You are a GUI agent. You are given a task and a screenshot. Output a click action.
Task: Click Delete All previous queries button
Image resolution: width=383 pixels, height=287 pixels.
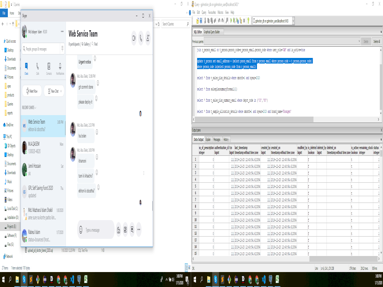376,41
